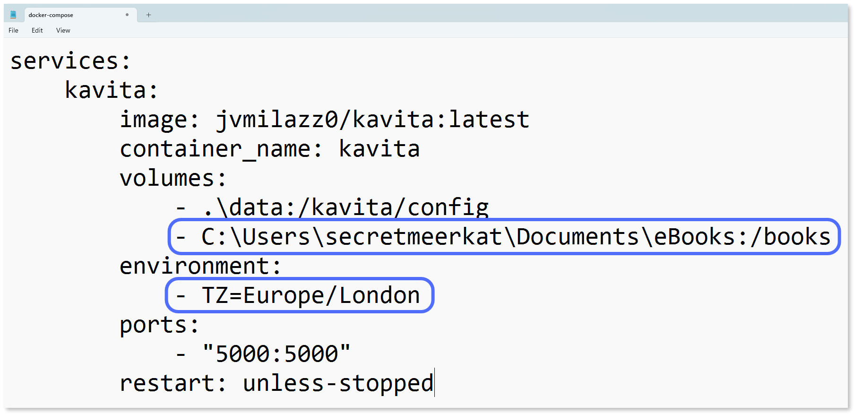Click the container_name: kavita line
Image resolution: width=854 pixels, height=414 pixels.
269,148
